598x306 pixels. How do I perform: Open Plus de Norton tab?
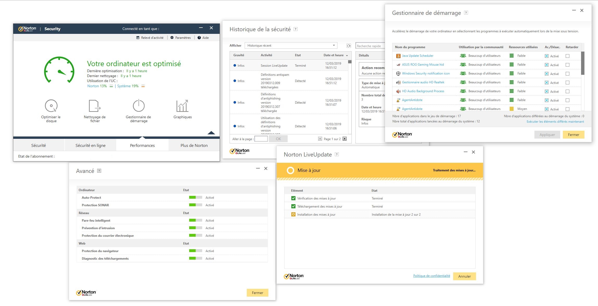tap(194, 145)
